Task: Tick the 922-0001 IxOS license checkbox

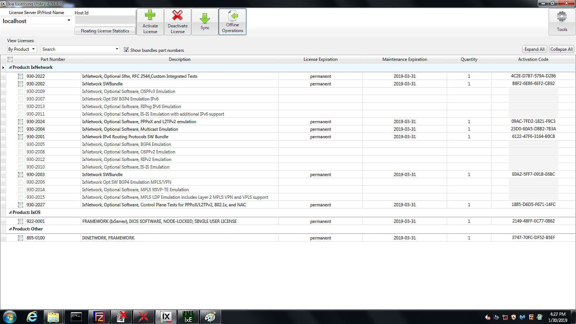Action: pos(21,221)
